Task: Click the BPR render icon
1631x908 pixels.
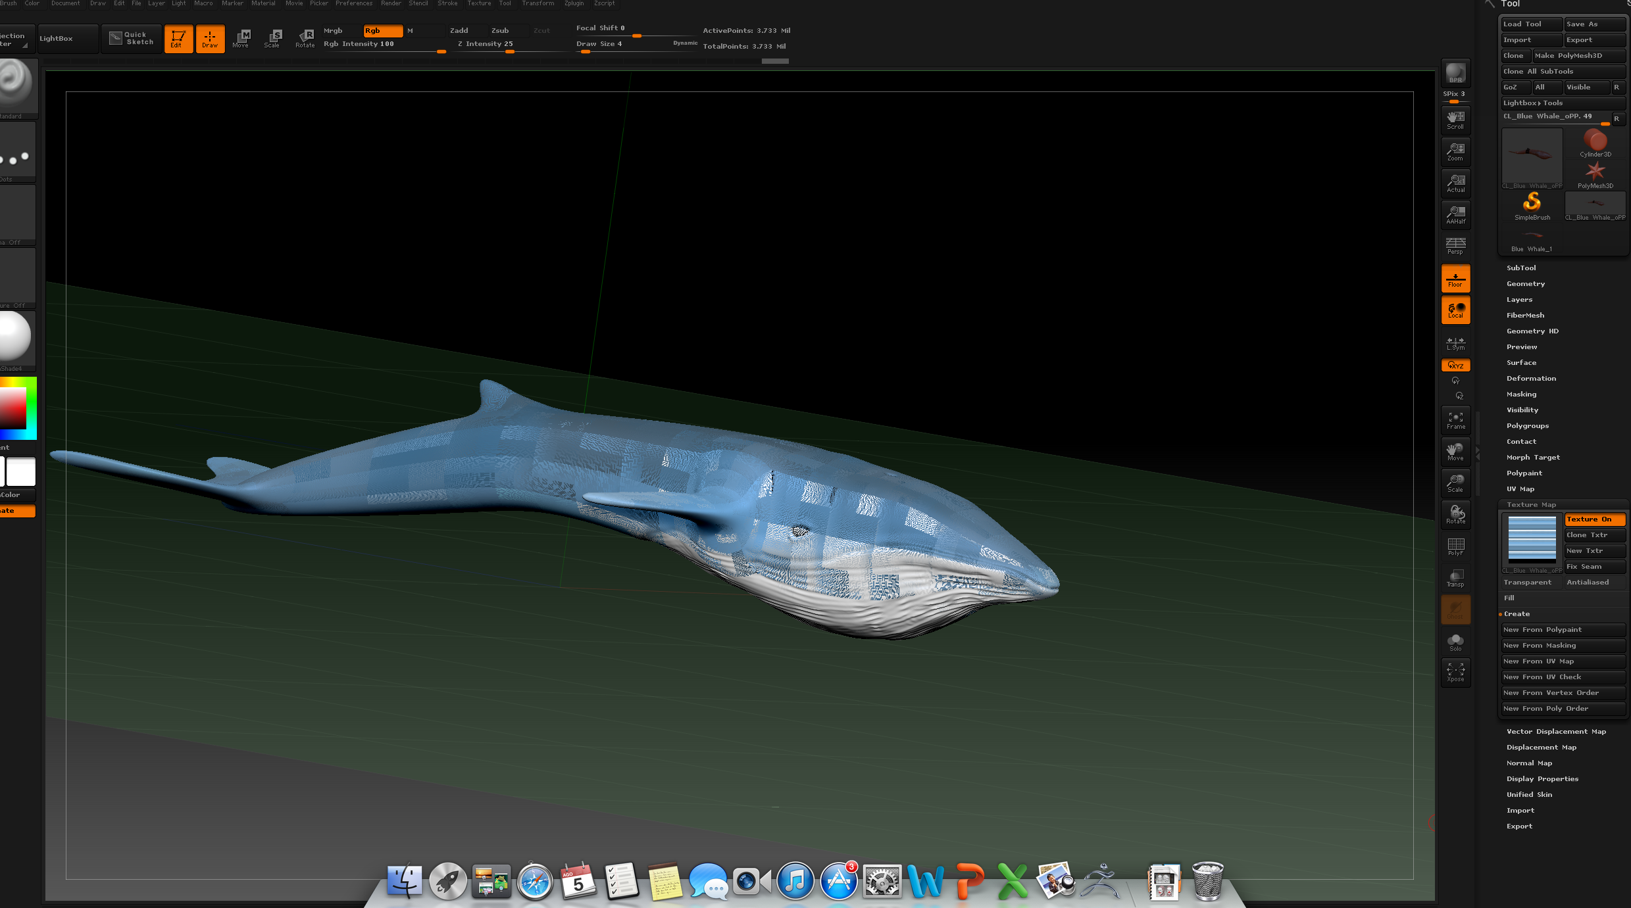Action: (1455, 73)
